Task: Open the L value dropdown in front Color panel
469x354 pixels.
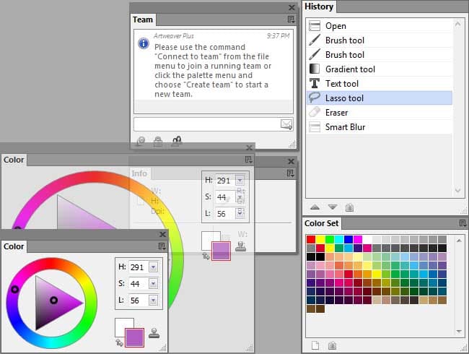Action: coord(153,300)
